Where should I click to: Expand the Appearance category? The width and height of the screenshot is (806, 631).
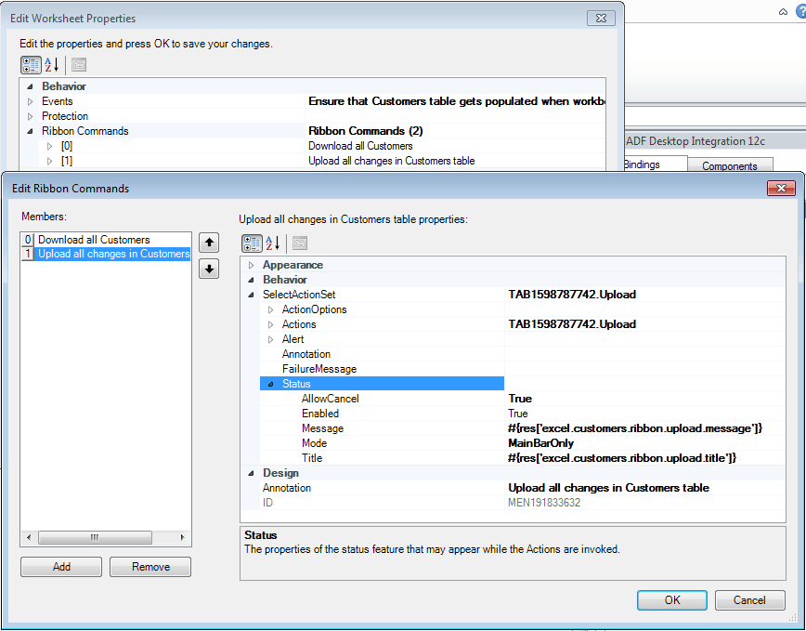(252, 266)
